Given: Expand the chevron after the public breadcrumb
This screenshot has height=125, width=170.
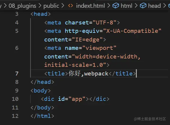Looking at the screenshot, I should (63, 6).
